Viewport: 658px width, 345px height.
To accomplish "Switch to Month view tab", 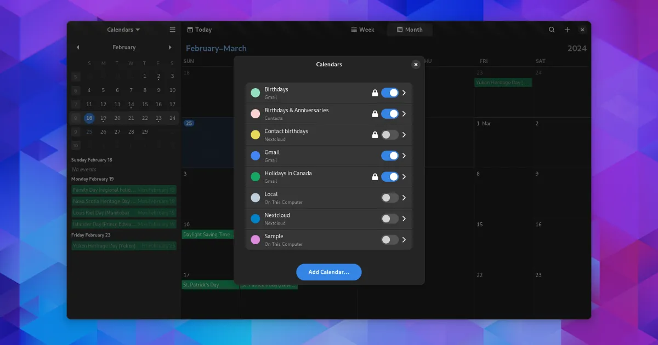I will point(410,30).
